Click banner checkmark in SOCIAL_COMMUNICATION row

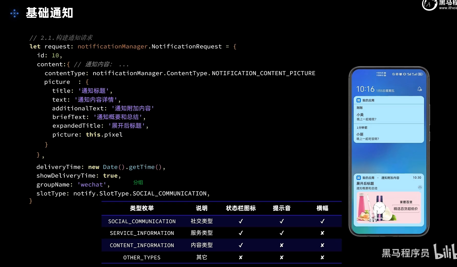pos(322,221)
